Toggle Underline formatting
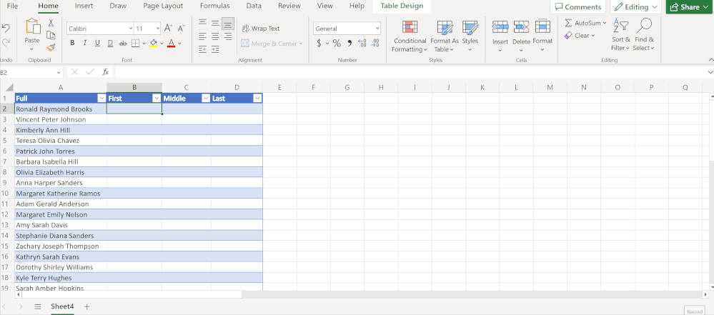 click(97, 44)
